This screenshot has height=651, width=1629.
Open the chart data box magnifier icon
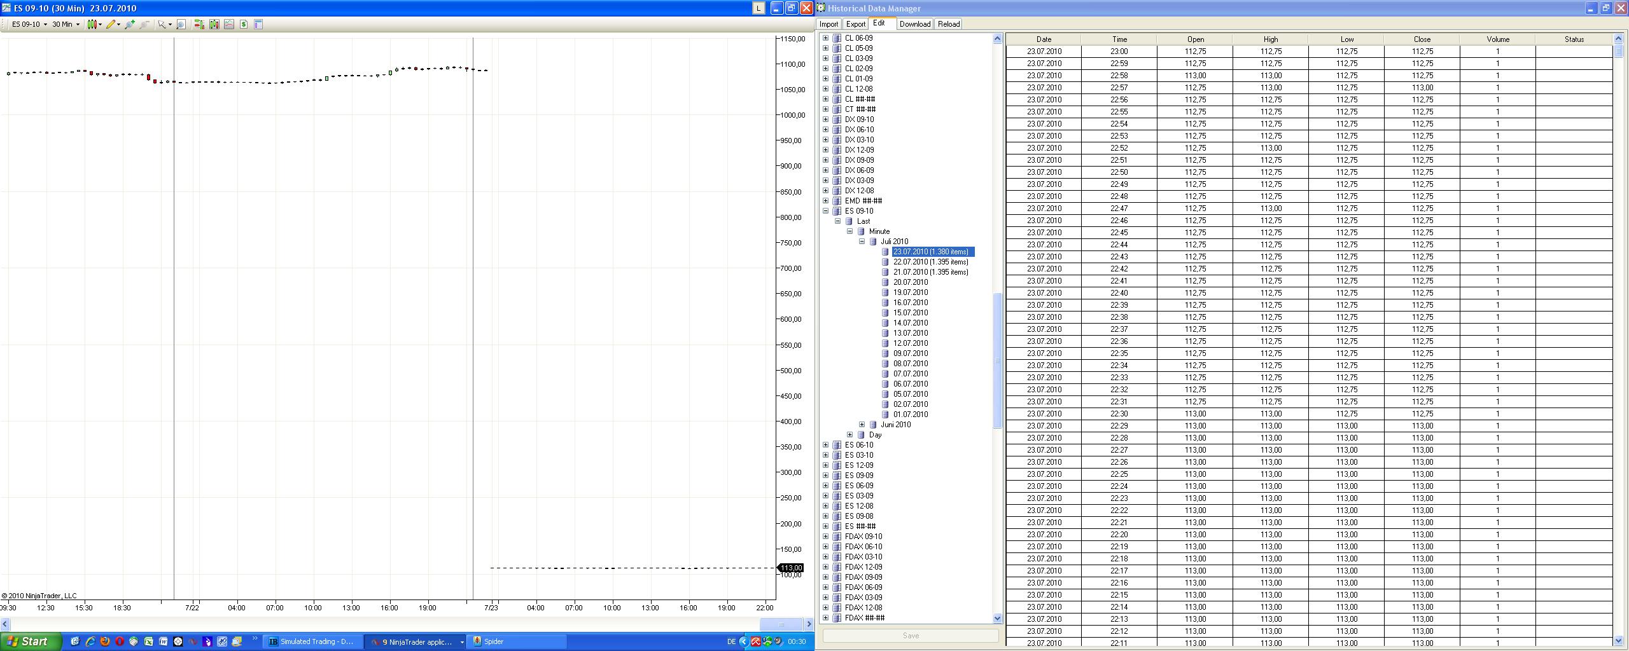point(181,24)
